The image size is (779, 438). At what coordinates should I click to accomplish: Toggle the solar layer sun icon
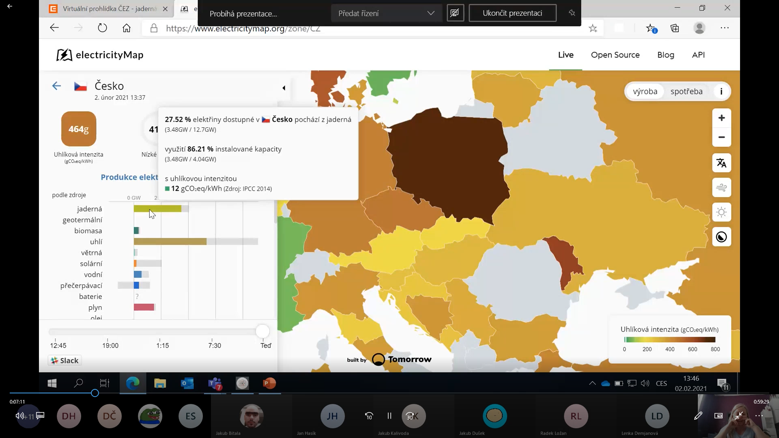pyautogui.click(x=721, y=212)
